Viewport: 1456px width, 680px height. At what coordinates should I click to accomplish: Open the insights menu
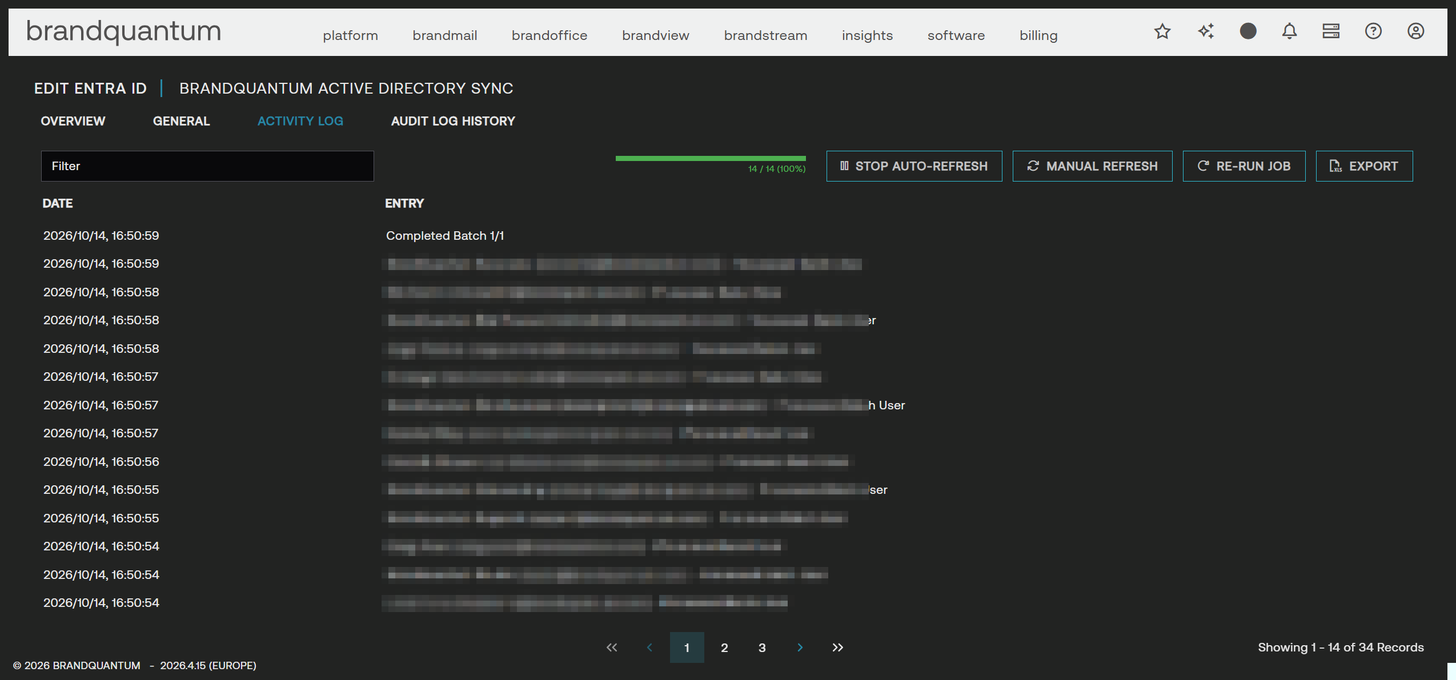[867, 35]
